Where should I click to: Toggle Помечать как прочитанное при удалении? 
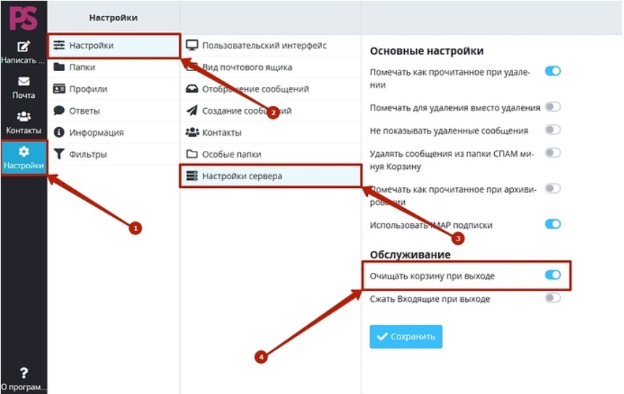coord(553,71)
